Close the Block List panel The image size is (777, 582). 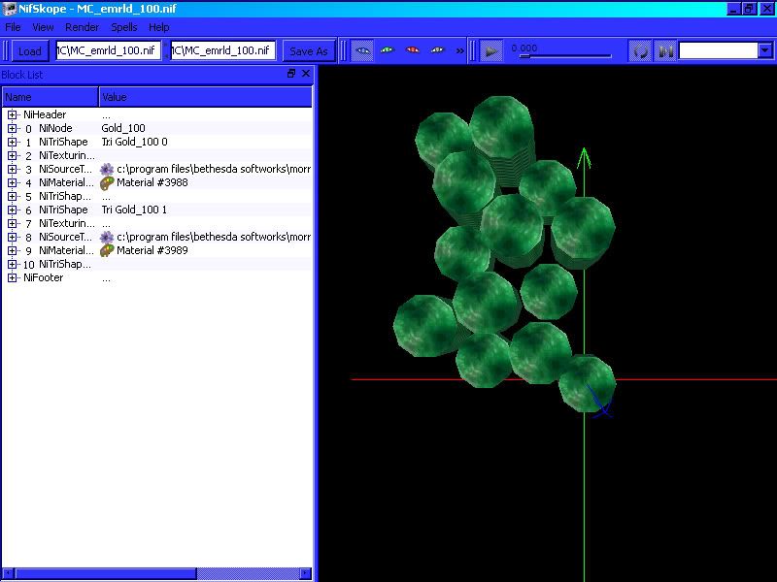click(x=306, y=74)
